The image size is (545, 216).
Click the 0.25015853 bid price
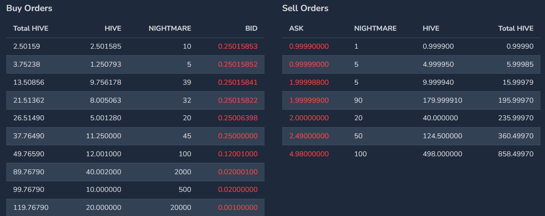(x=238, y=46)
